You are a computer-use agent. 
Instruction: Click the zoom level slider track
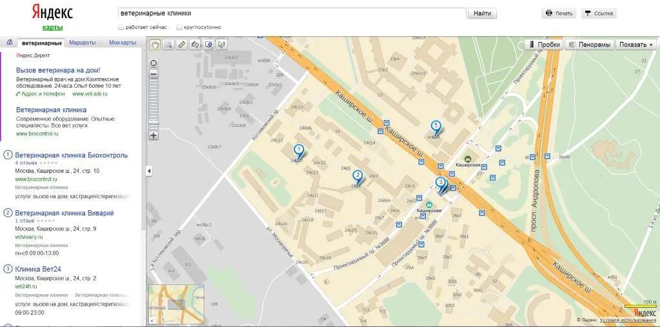(x=153, y=103)
